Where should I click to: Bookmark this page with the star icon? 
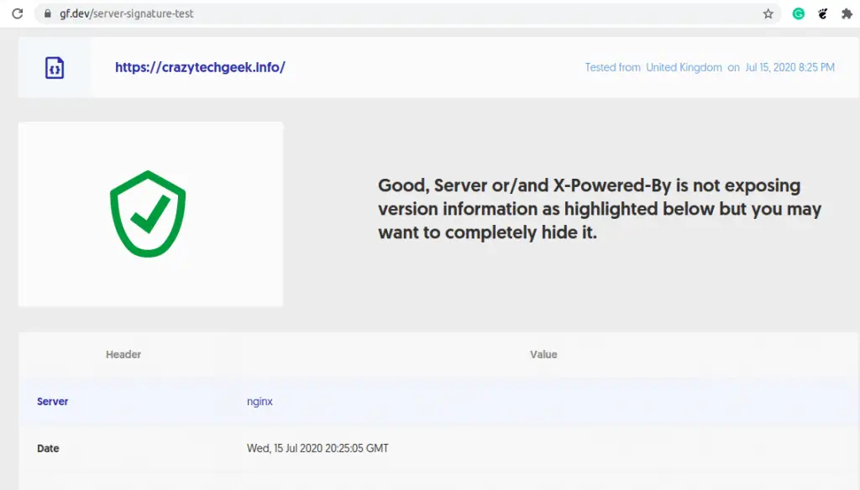pyautogui.click(x=768, y=13)
